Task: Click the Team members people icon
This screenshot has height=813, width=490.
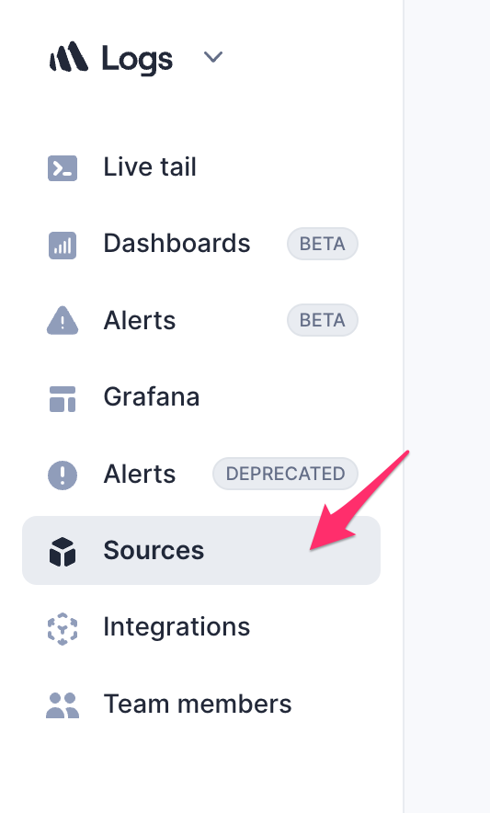Action: (x=63, y=705)
